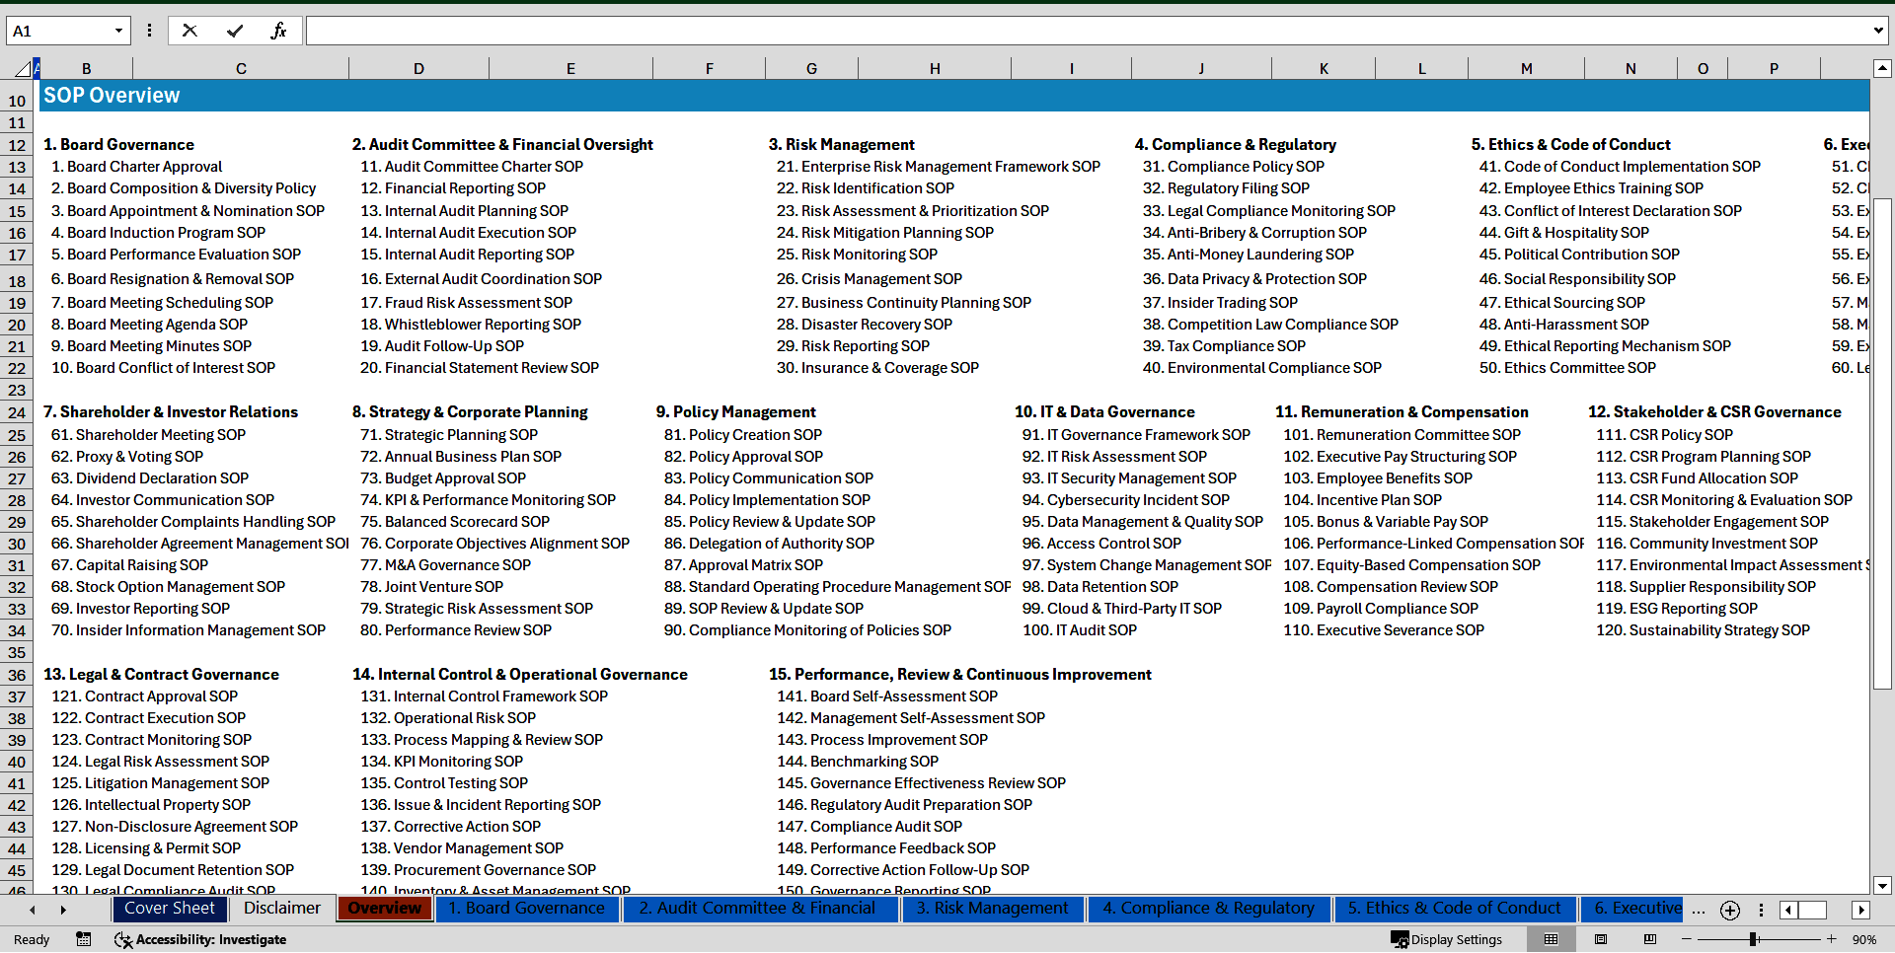This screenshot has width=1895, height=953.
Task: Switch to the 3. Risk Management tab
Action: [991, 909]
